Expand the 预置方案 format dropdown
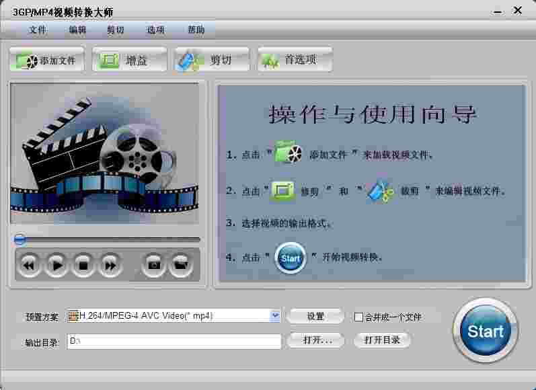 (x=275, y=315)
